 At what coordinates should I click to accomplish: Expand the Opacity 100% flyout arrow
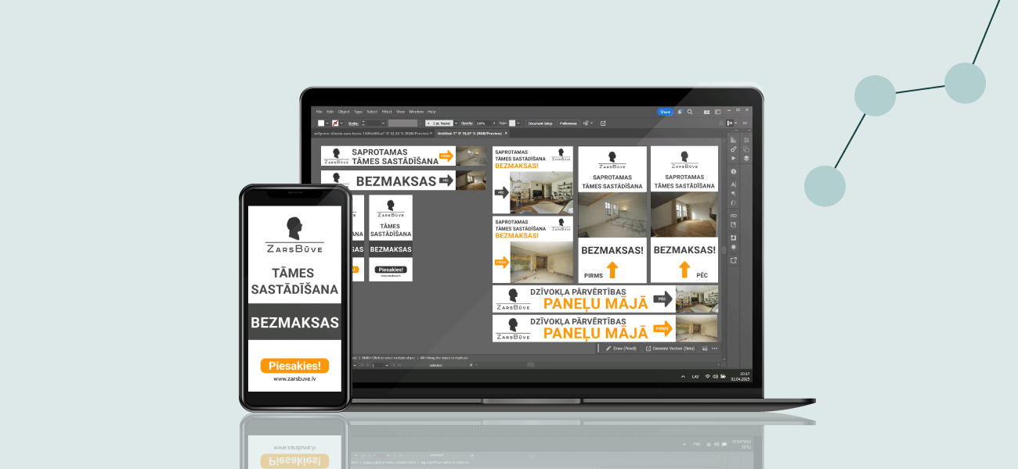tap(493, 123)
